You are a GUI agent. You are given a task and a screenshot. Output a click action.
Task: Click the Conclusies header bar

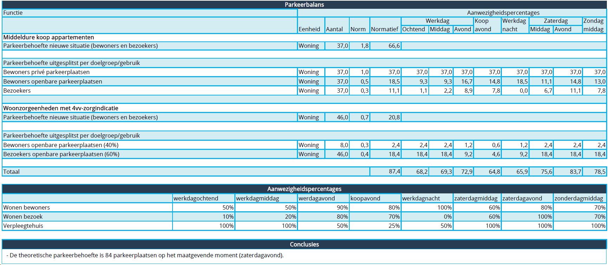click(304, 244)
